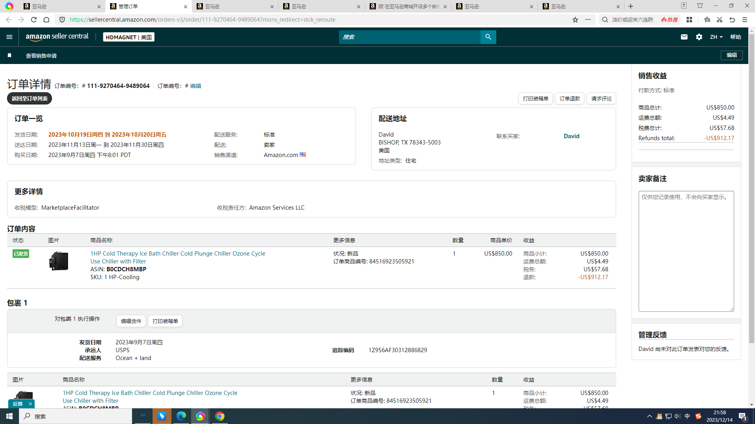Open the 1HP Cold Therapy product link in 订单内容
This screenshot has height=424, width=755.
(x=178, y=258)
